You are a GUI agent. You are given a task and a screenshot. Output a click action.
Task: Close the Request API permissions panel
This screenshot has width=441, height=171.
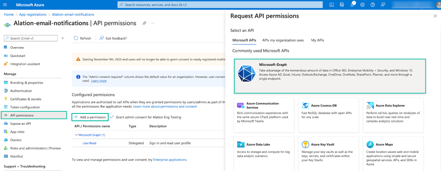point(435,16)
